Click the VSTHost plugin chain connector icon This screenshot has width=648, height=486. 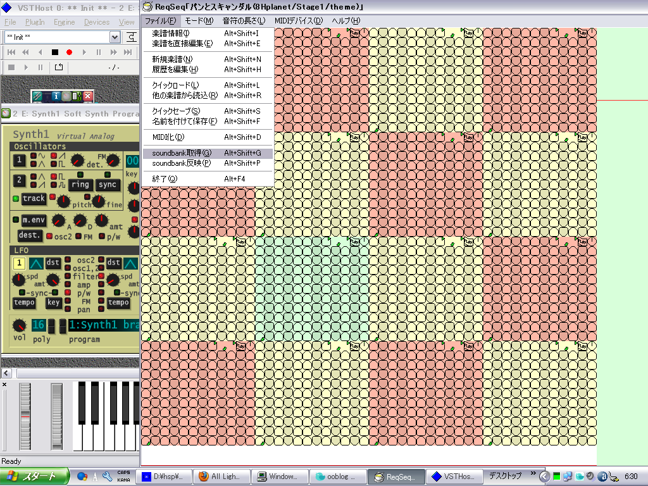[x=132, y=37]
